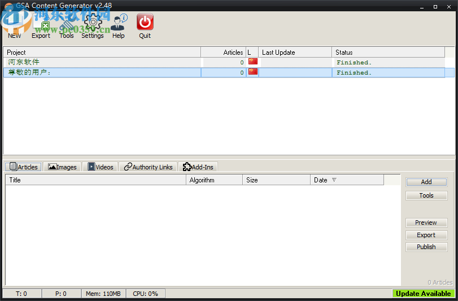Click the Tools button beside article list
Image resolution: width=458 pixels, height=301 pixels.
click(x=426, y=195)
